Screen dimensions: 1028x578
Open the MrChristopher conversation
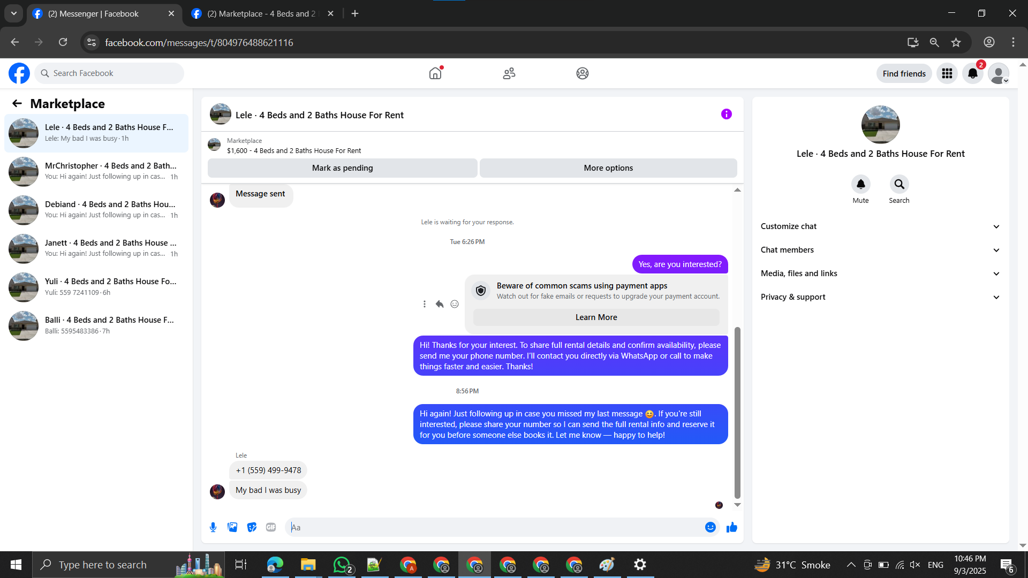[96, 171]
